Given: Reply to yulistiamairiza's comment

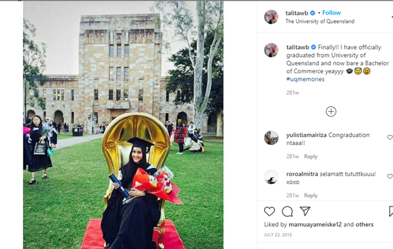Looking at the screenshot, I should 310,156.
